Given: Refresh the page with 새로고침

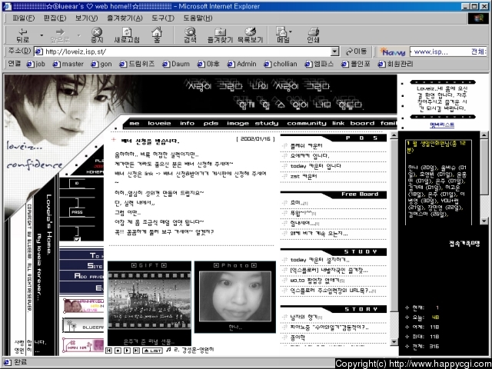Looking at the screenshot, I should (x=127, y=35).
